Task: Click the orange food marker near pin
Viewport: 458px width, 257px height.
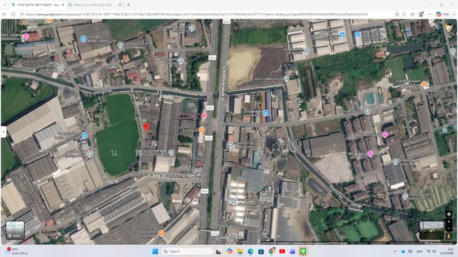Action: [x=202, y=130]
